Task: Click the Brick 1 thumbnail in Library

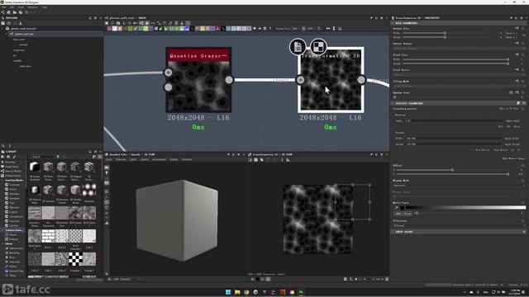Action: (x=48, y=236)
